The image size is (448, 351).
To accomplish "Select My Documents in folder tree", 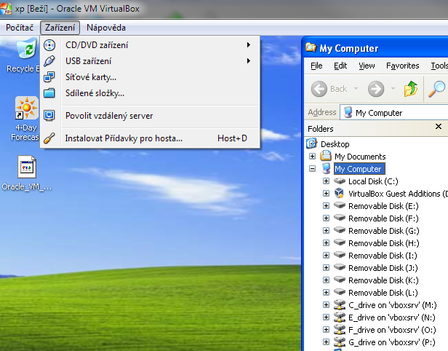I will pos(360,157).
